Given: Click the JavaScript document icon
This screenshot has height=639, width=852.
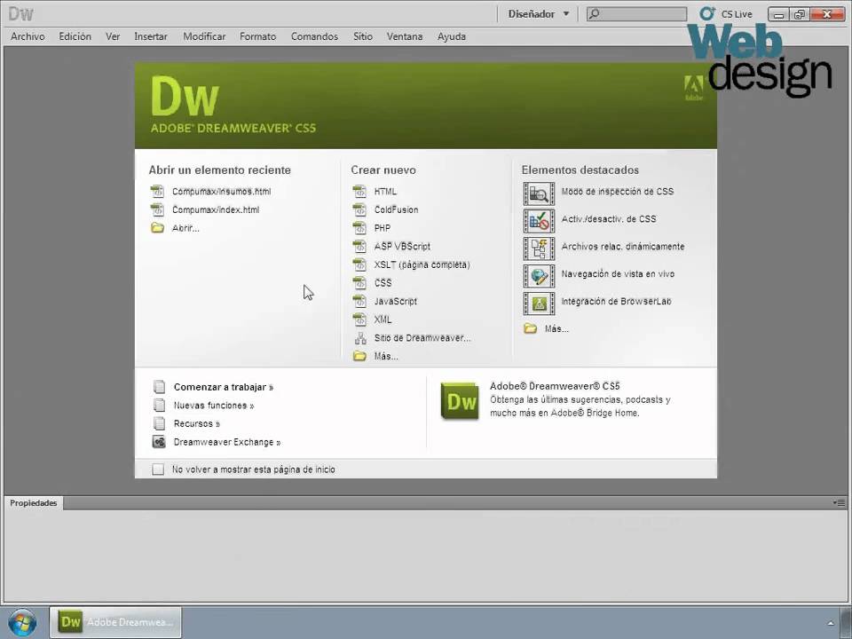Looking at the screenshot, I should (x=359, y=301).
